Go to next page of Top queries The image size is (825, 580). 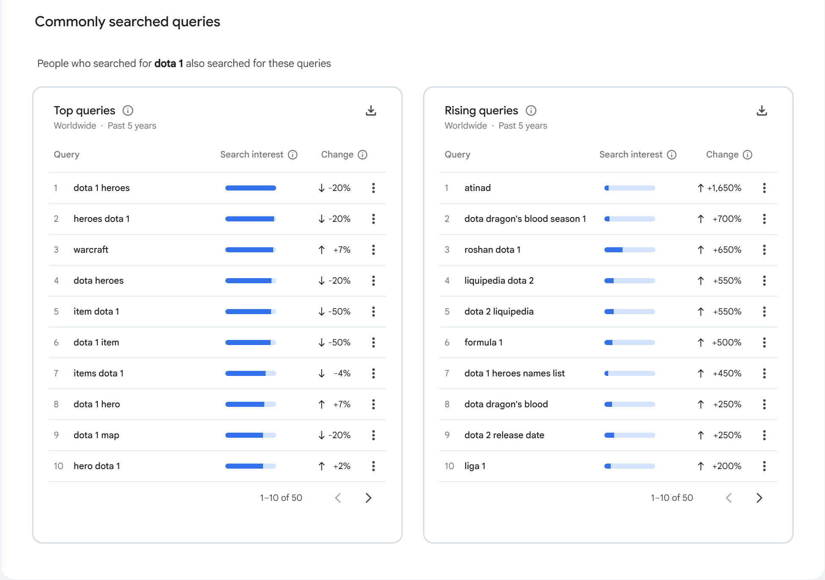click(x=368, y=498)
